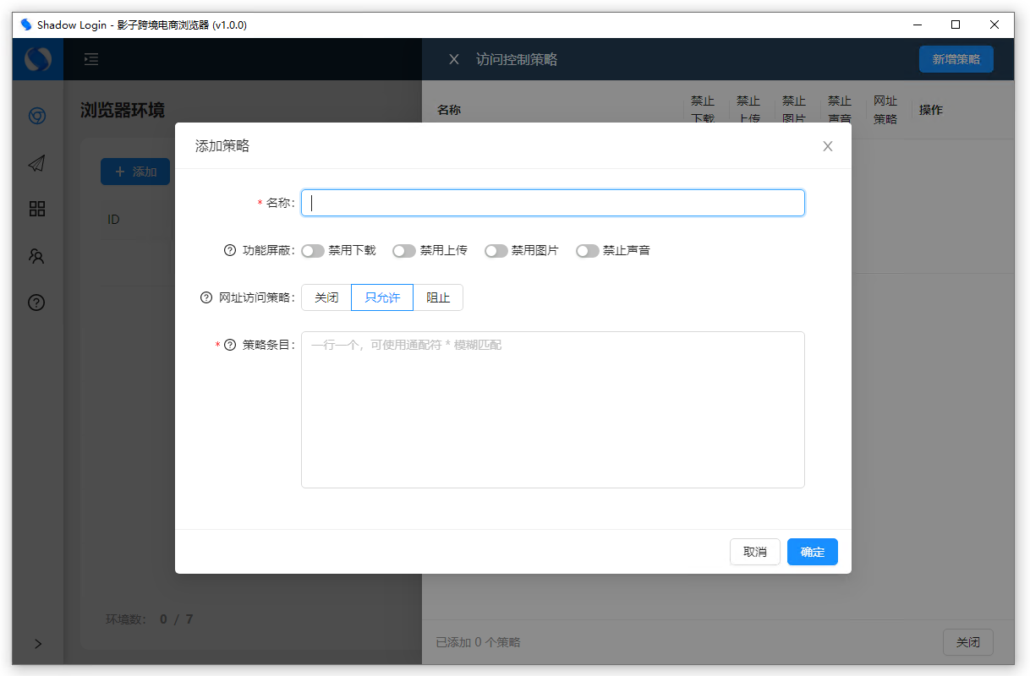
Task: Click inside the 策略条目 text area
Action: (x=552, y=409)
